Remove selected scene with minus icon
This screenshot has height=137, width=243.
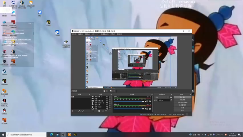[76, 111]
